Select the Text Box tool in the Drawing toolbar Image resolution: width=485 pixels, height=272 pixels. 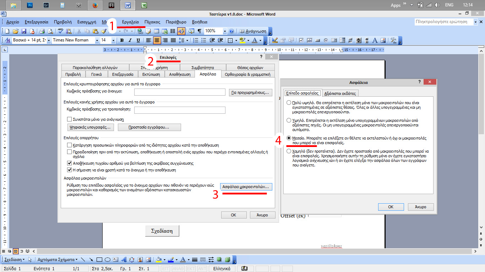tap(116, 260)
